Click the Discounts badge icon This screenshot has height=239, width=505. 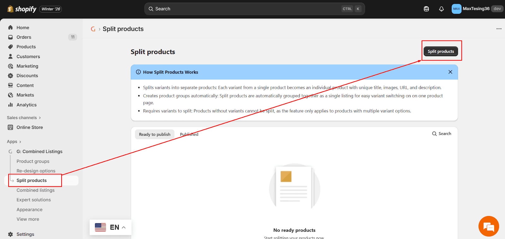pyautogui.click(x=10, y=75)
